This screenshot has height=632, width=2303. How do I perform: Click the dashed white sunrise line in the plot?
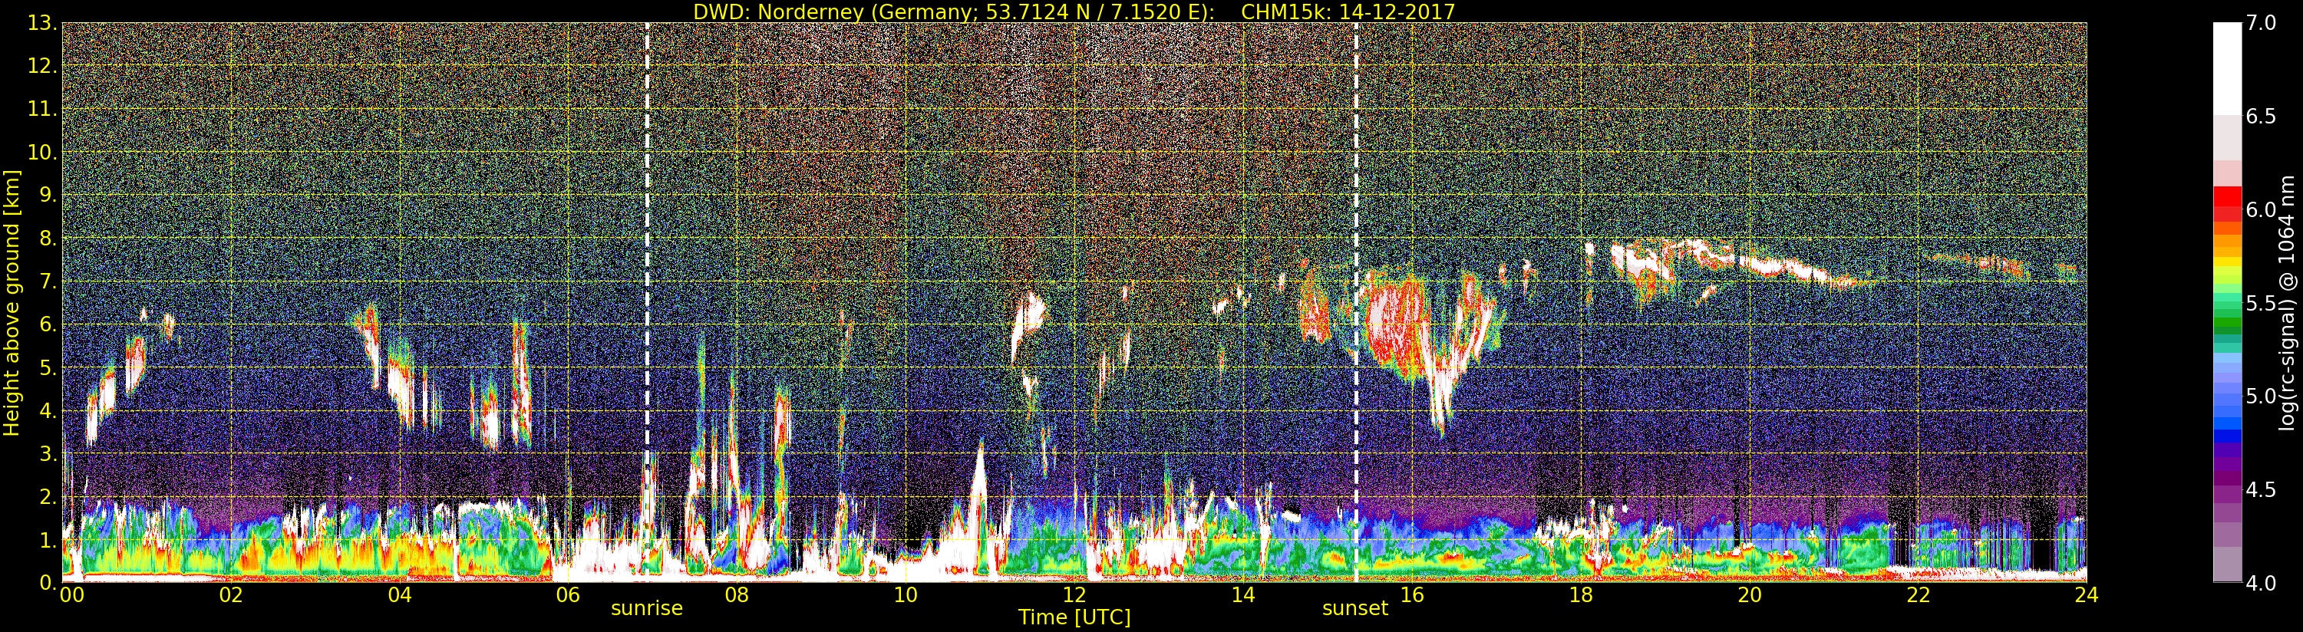tap(646, 302)
